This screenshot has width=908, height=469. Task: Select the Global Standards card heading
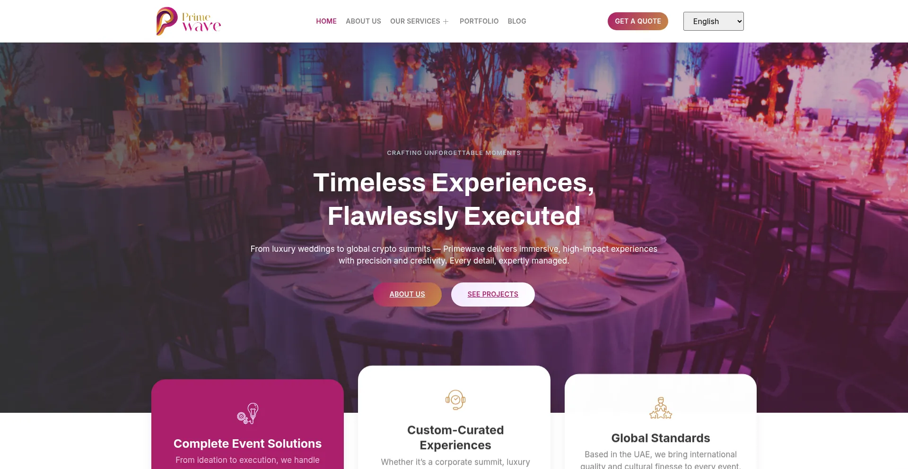[x=661, y=438]
